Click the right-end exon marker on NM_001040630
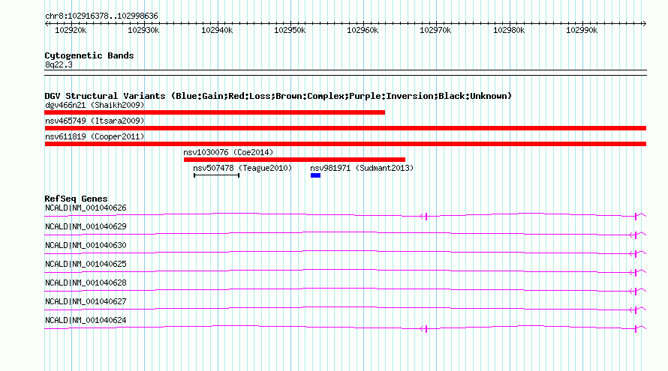The width and height of the screenshot is (668, 371). 635,253
